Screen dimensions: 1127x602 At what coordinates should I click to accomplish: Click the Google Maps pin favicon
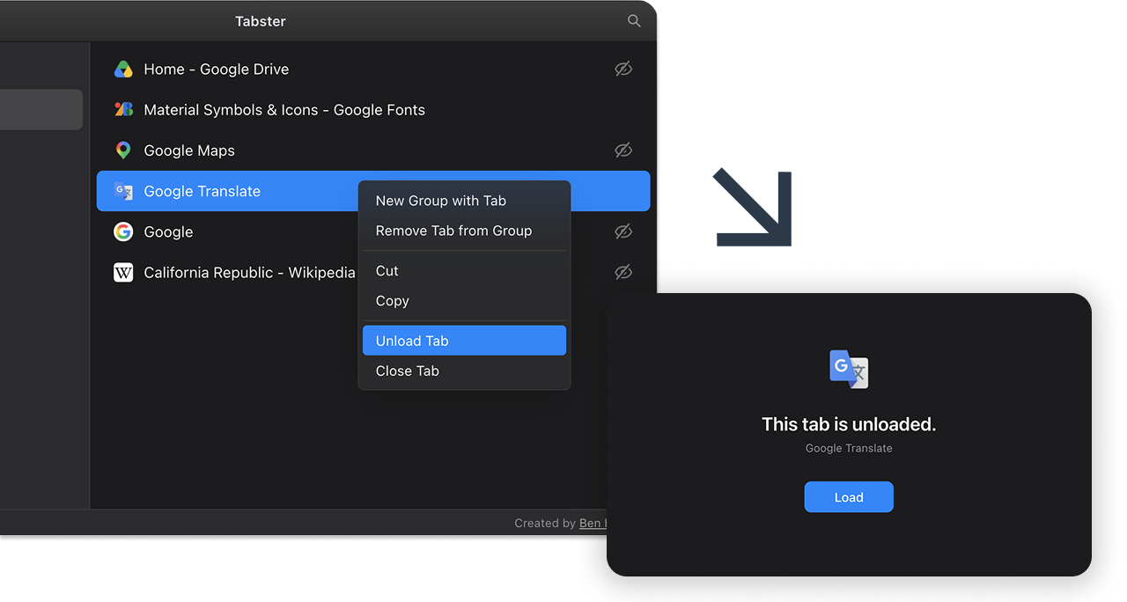click(123, 150)
